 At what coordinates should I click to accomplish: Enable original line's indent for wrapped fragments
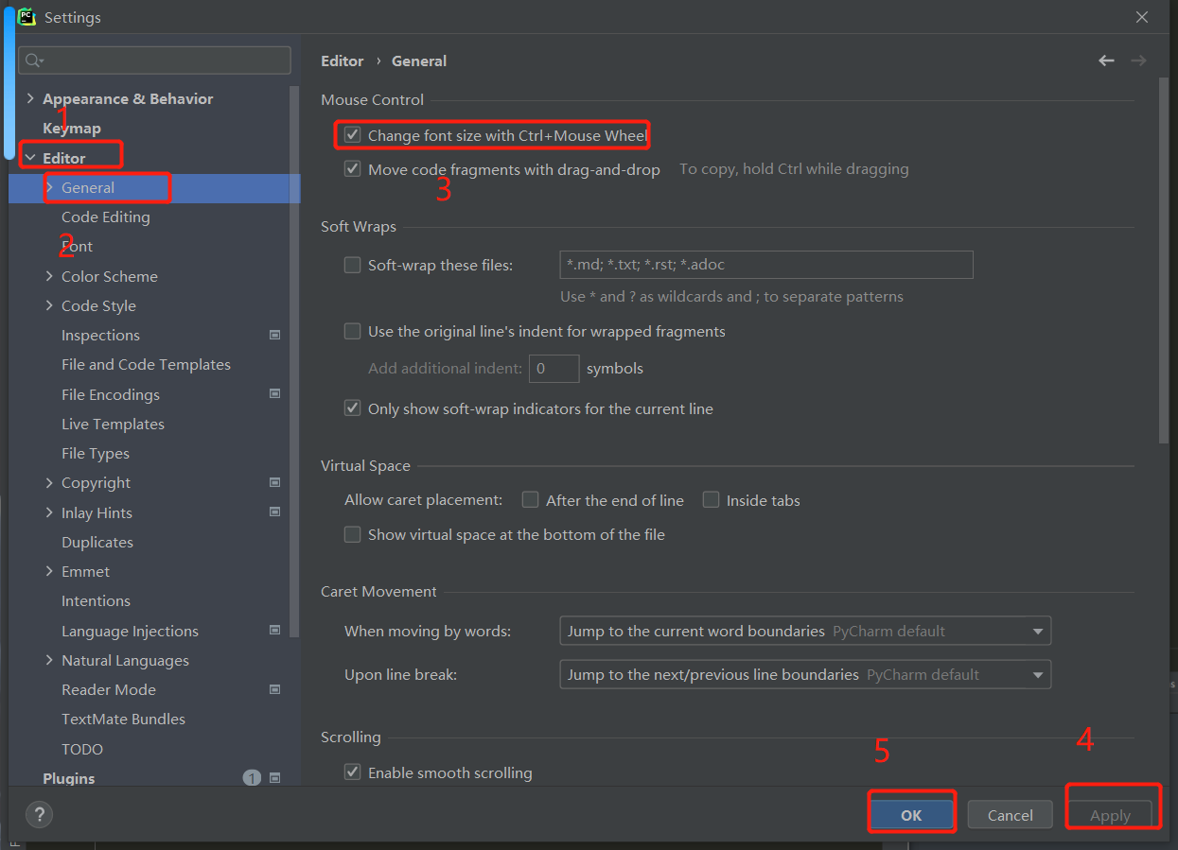(x=353, y=331)
